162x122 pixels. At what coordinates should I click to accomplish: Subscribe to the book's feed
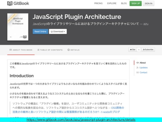coord(148,49)
